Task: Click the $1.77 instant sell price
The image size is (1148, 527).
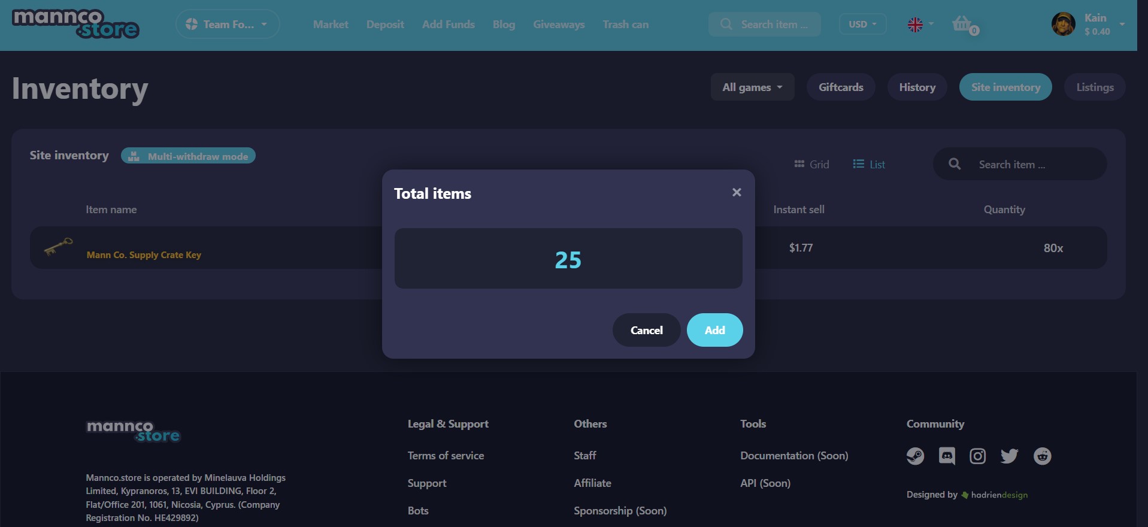Action: (x=801, y=248)
